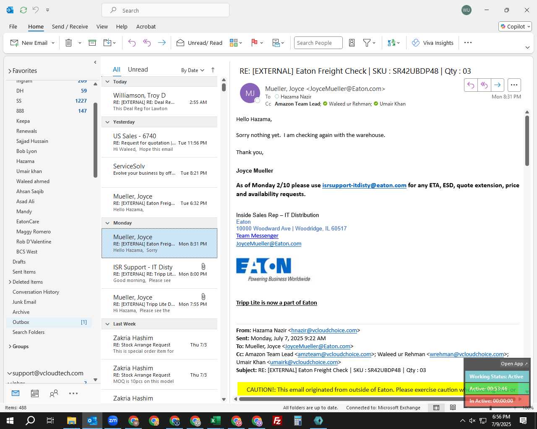Open FileZilla from the taskbar

(277, 421)
